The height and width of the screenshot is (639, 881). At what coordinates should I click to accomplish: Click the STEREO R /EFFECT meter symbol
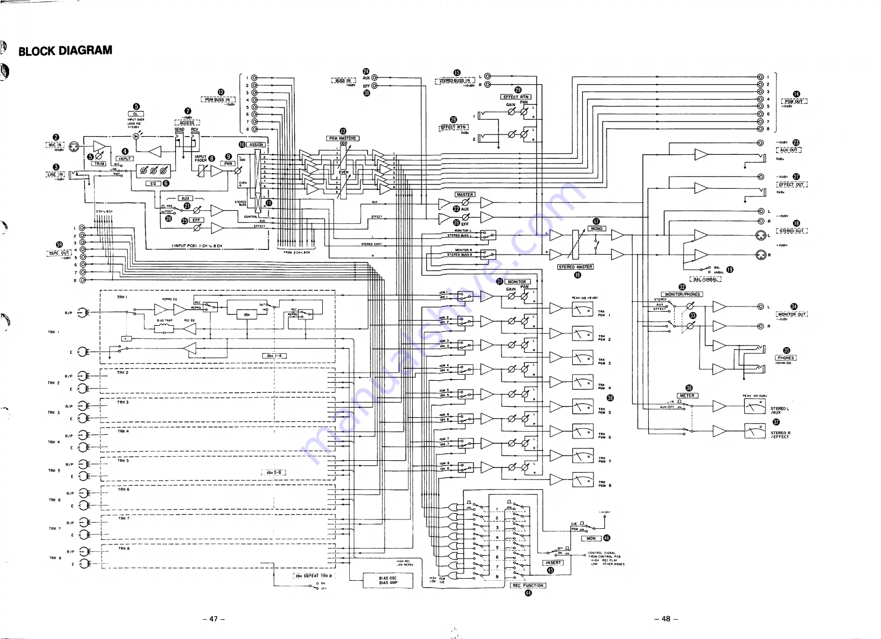[x=755, y=431]
